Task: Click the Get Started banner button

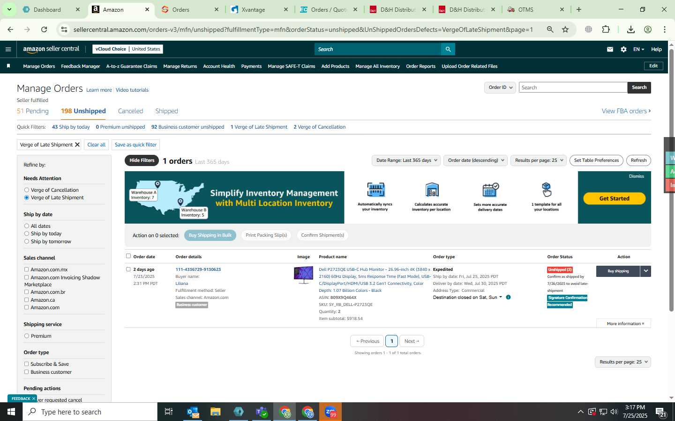Action: (x=614, y=198)
